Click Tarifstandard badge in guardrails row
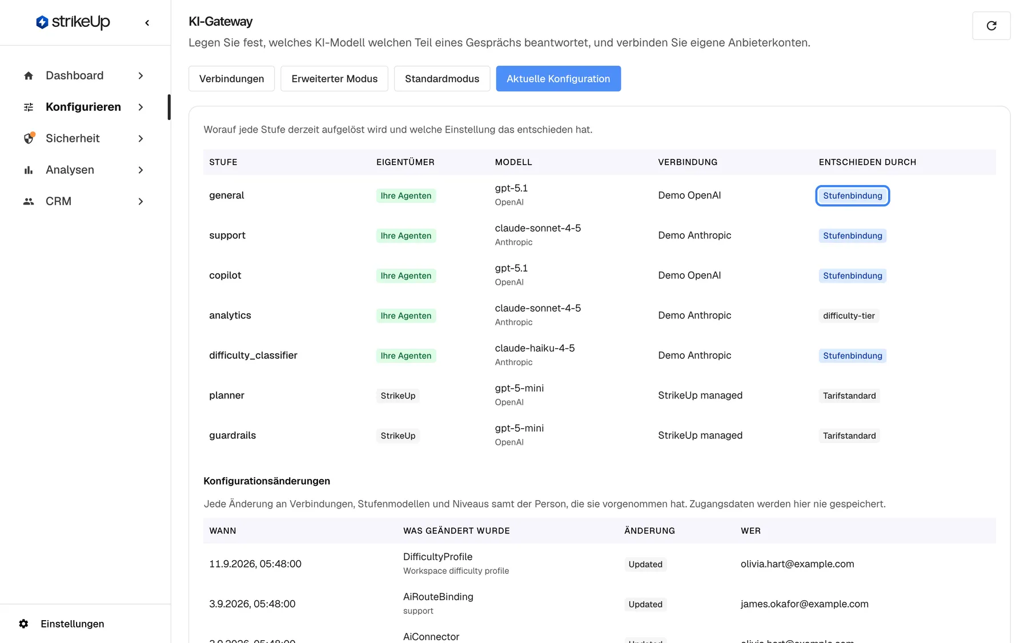 (x=849, y=436)
